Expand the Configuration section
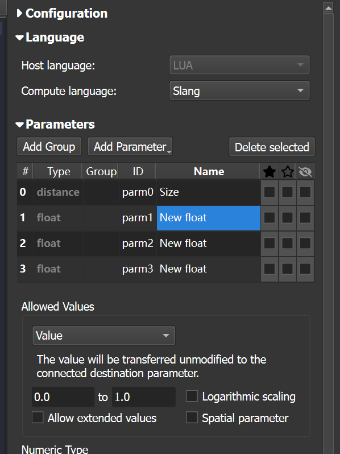The image size is (340, 454). point(19,13)
